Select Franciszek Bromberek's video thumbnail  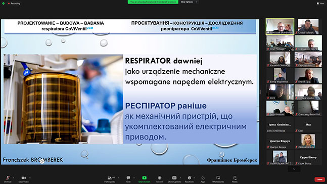(x=280, y=26)
